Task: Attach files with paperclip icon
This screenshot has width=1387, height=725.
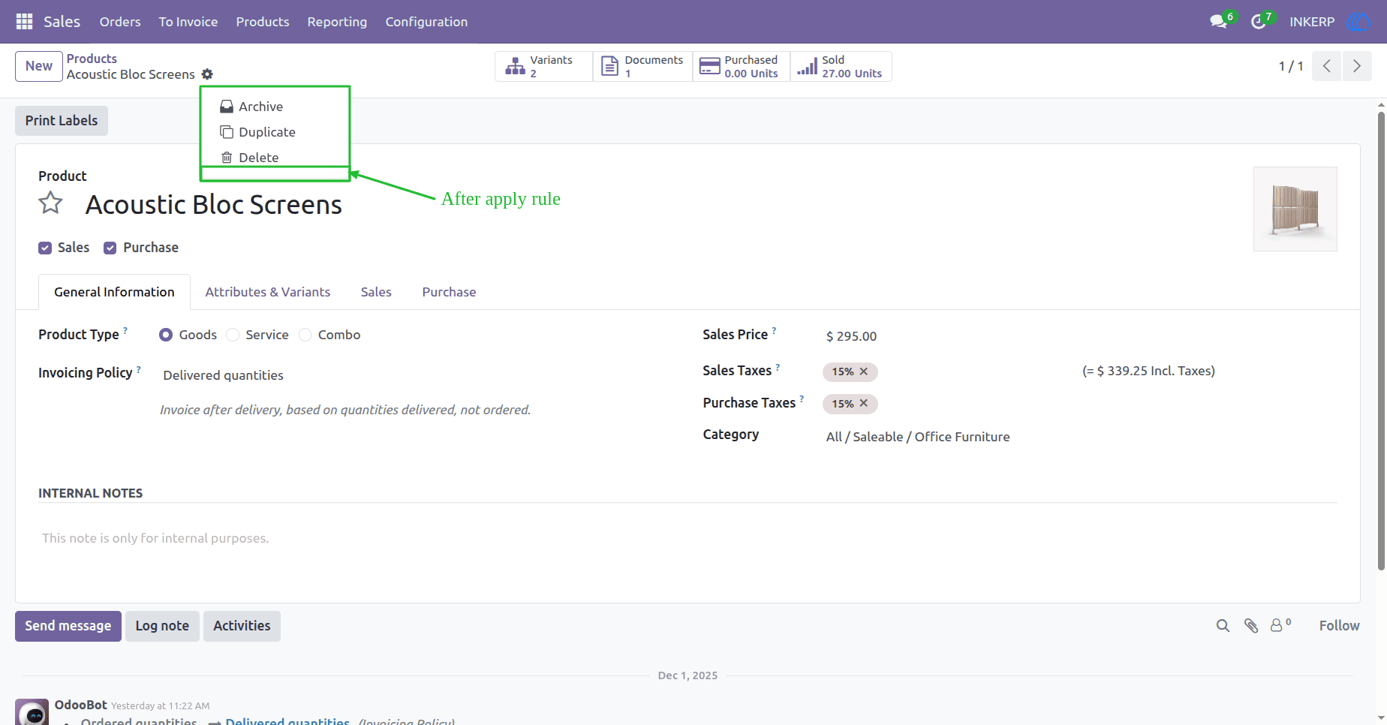Action: [1251, 626]
